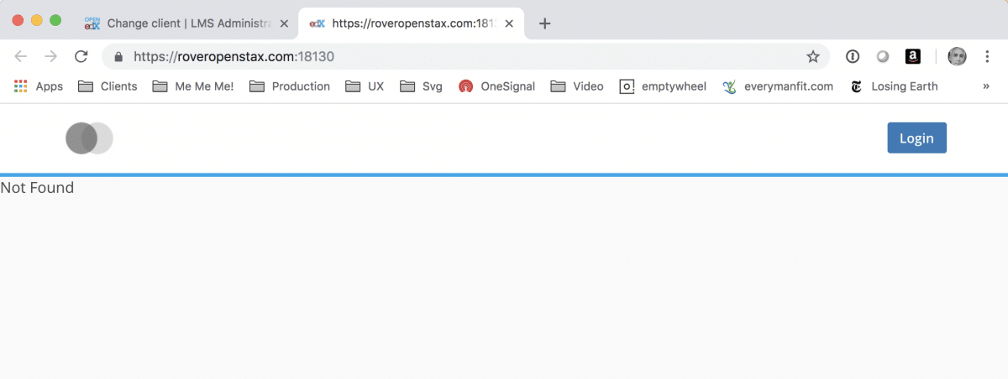Open the Apps grid shortcut
This screenshot has width=1008, height=379.
tap(39, 86)
